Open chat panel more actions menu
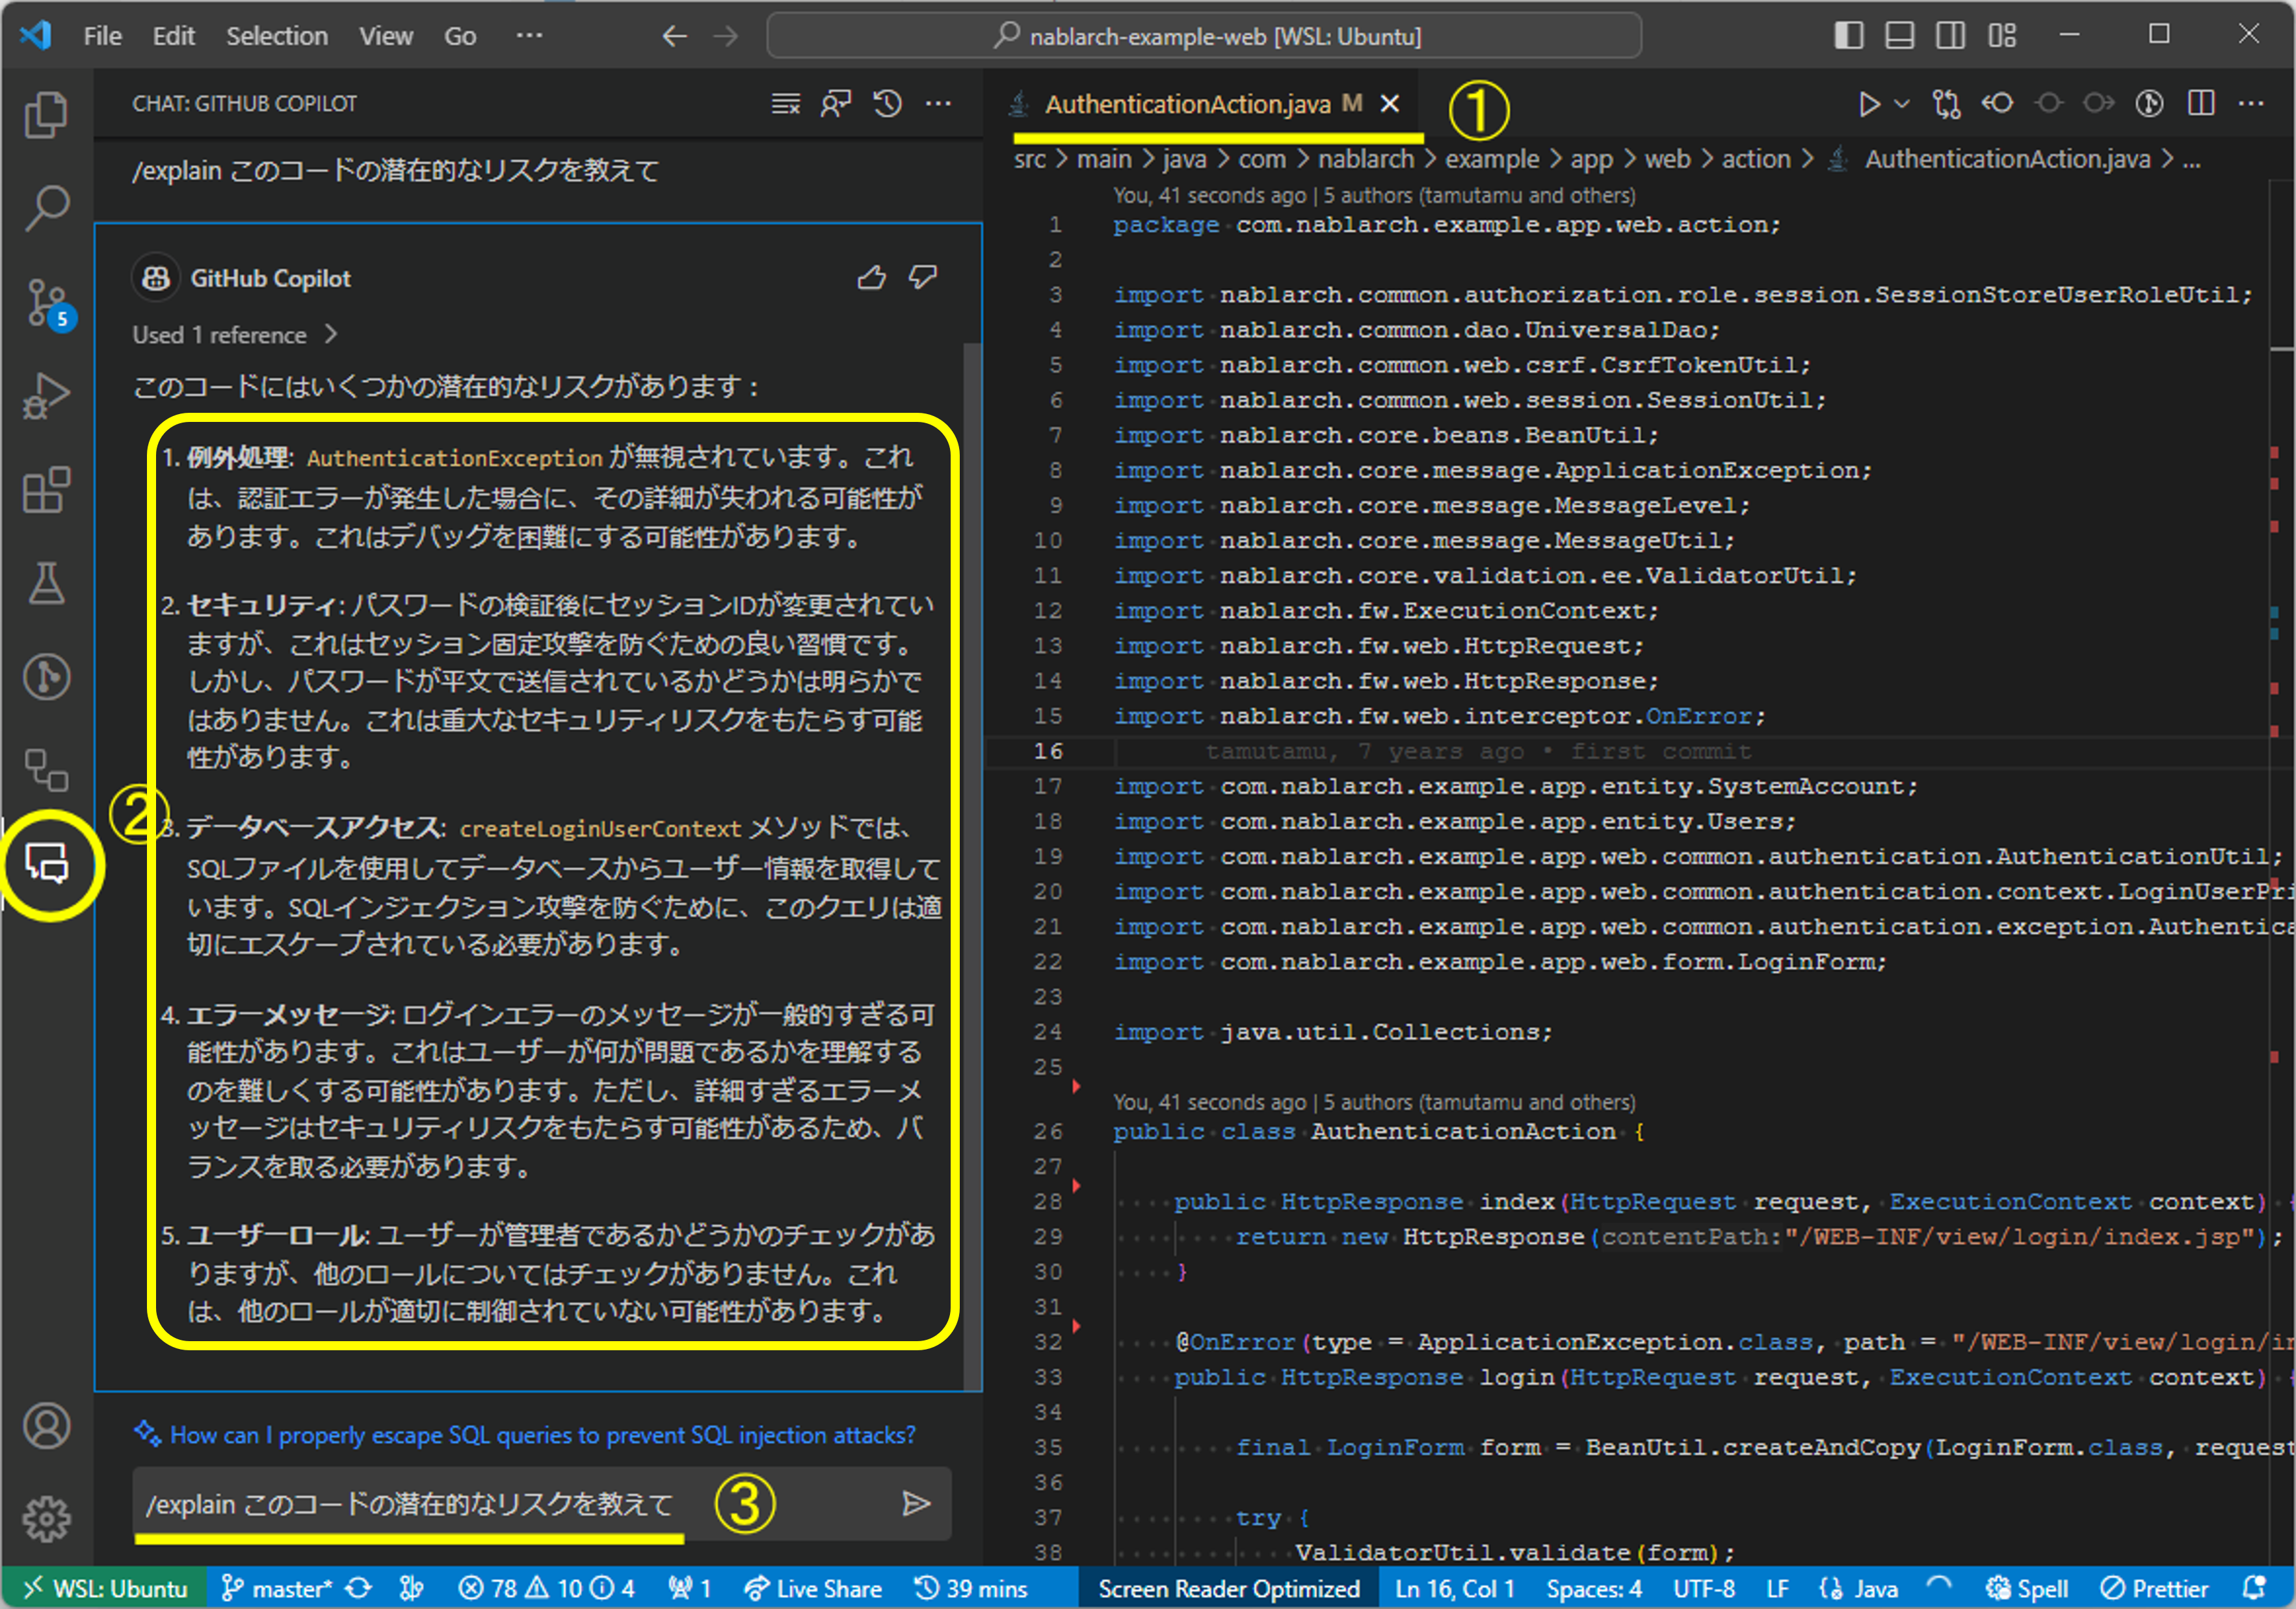2296x1609 pixels. coord(938,103)
